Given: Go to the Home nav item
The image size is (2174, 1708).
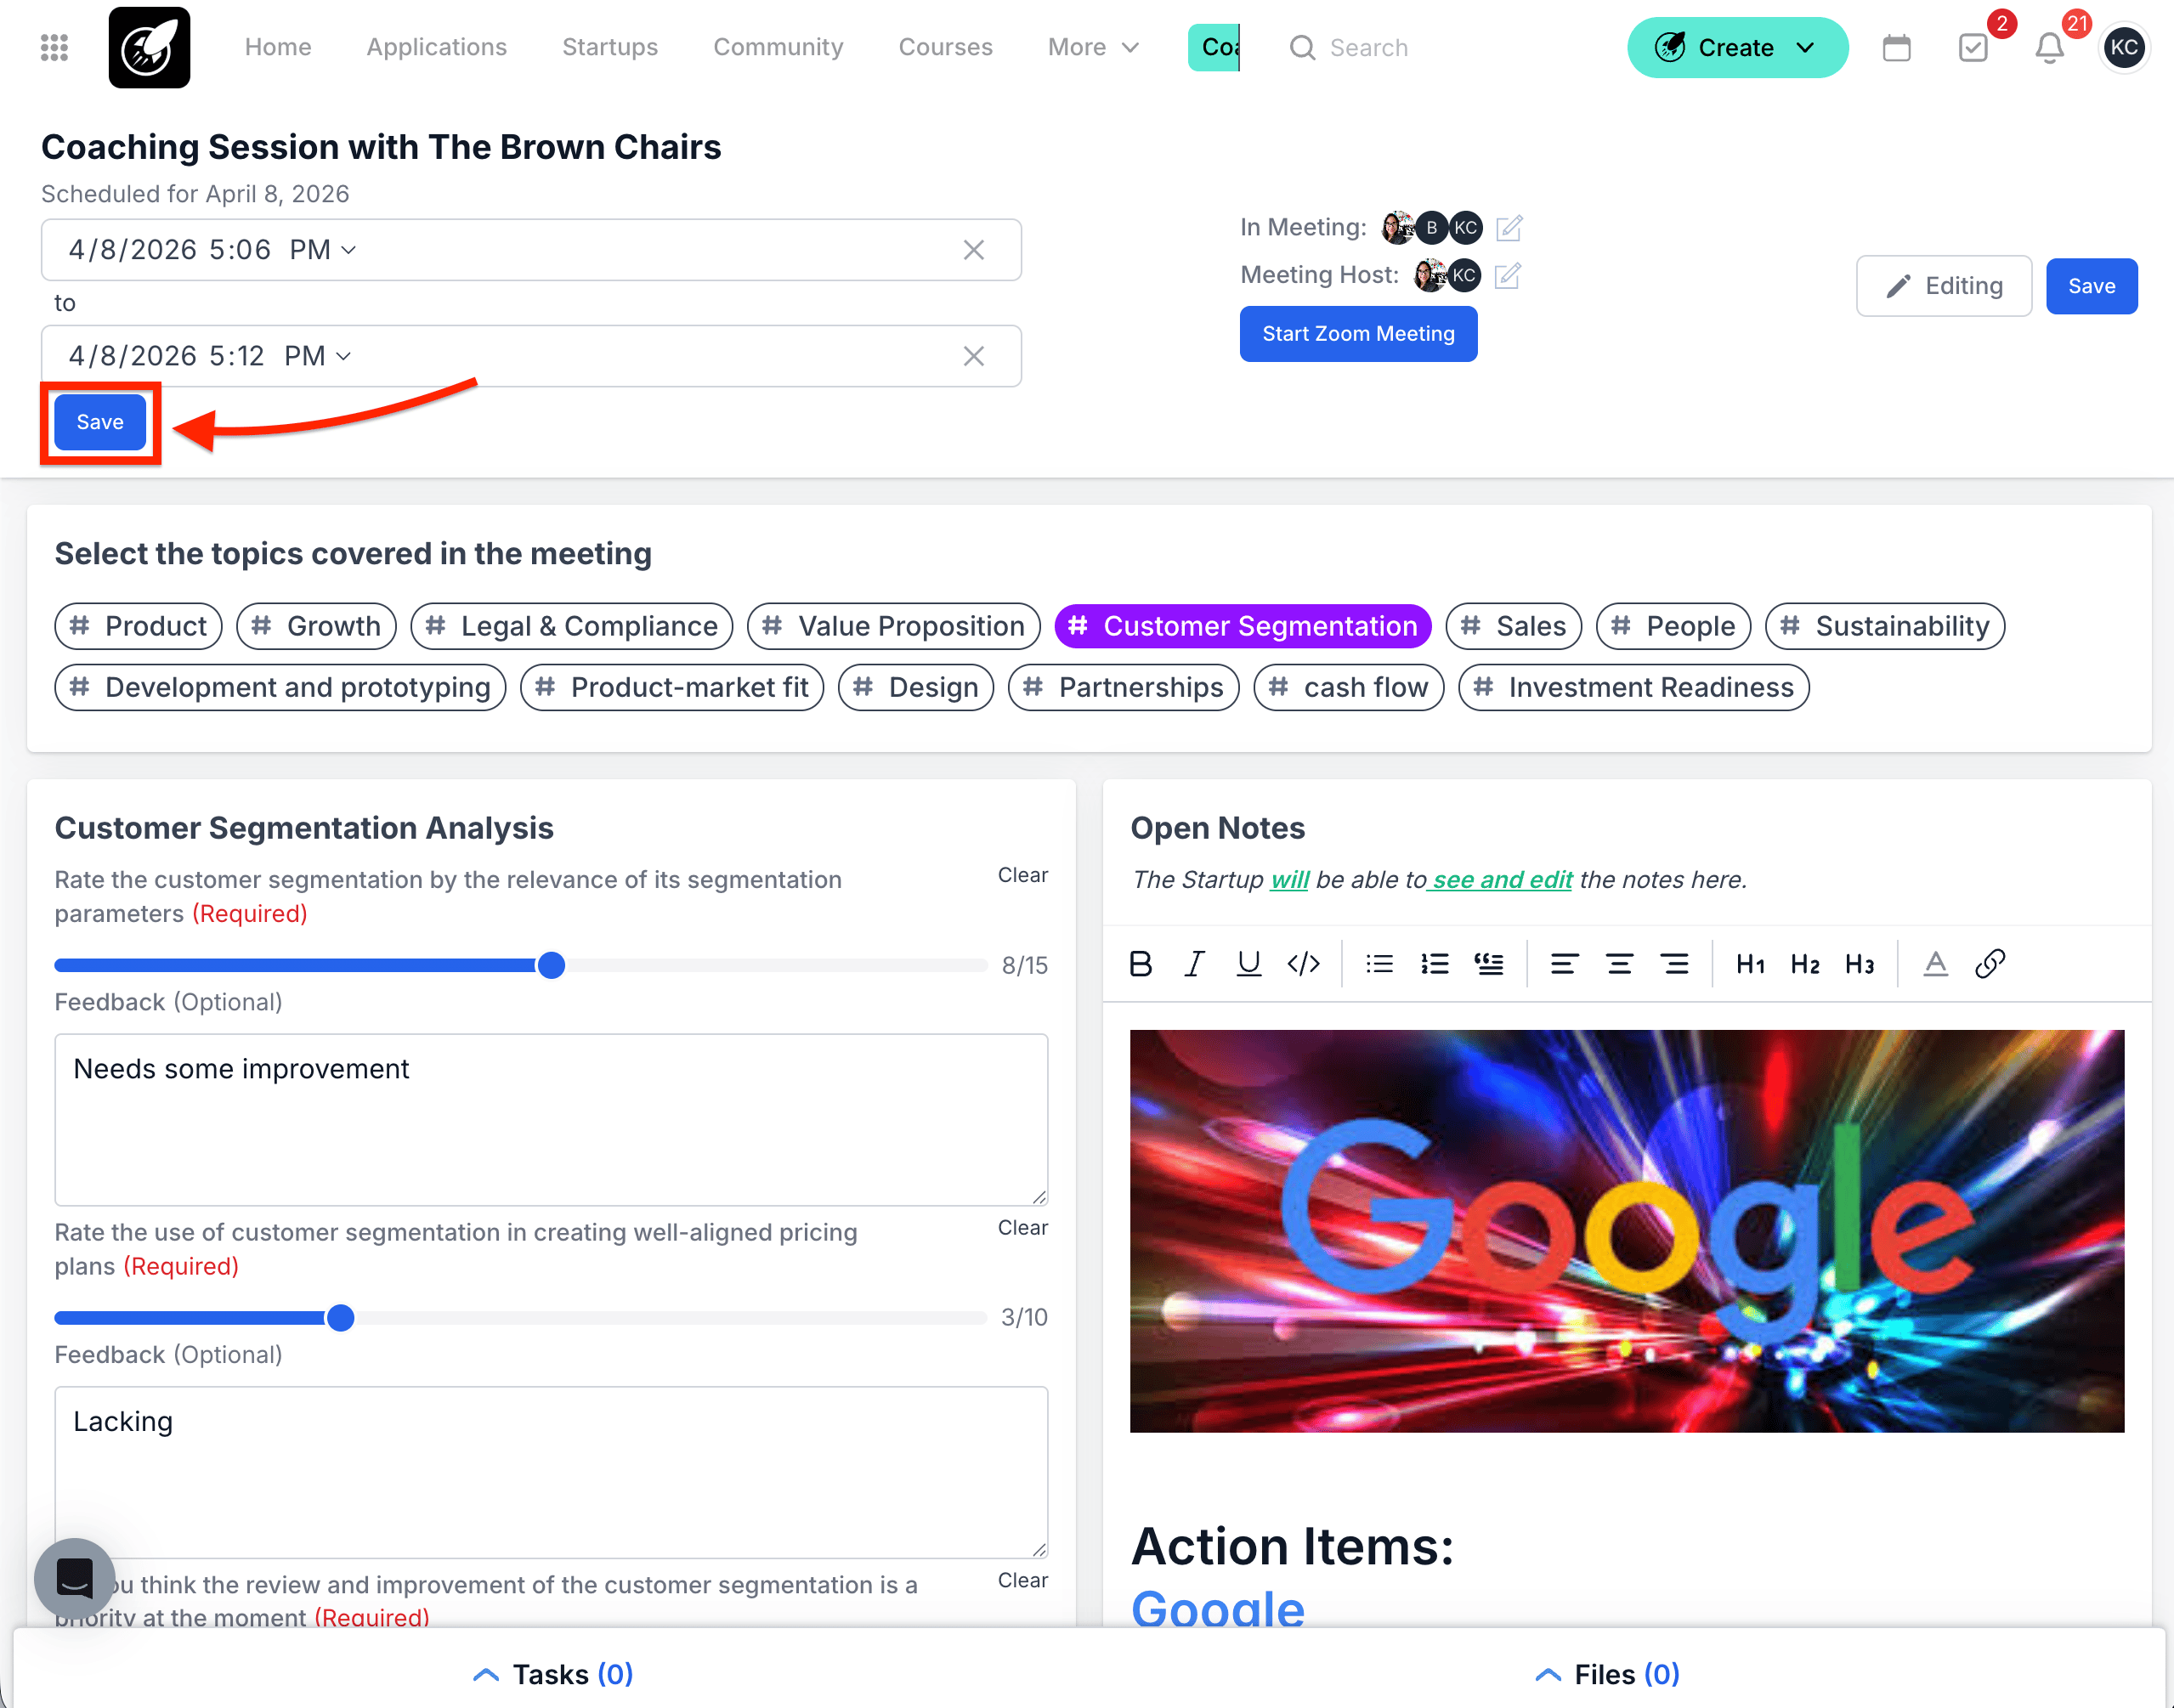Looking at the screenshot, I should 278,47.
